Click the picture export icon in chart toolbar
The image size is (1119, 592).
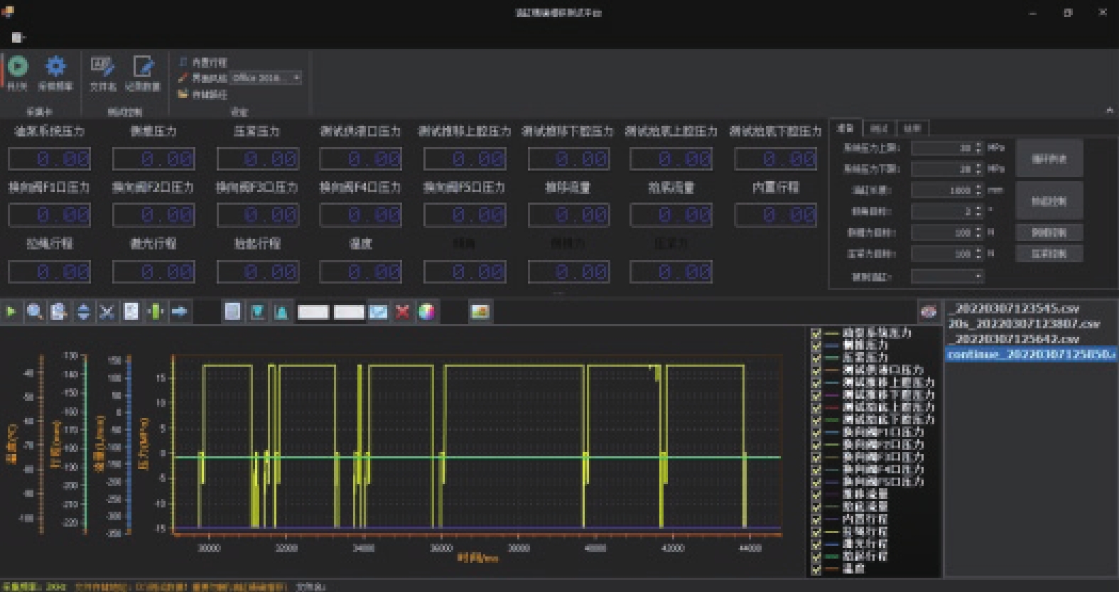tap(480, 311)
